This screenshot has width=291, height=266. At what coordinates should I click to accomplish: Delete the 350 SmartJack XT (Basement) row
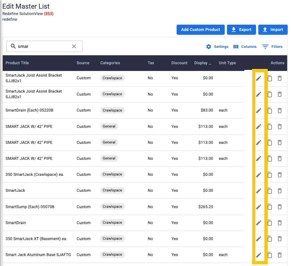tap(280, 239)
